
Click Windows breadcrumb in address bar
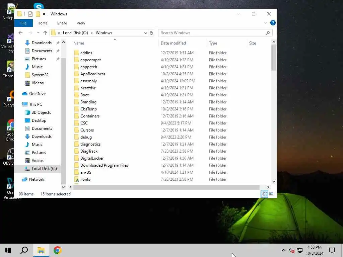pyautogui.click(x=104, y=33)
